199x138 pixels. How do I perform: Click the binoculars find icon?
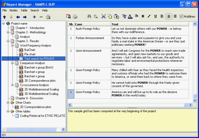pyautogui.click(x=88, y=16)
